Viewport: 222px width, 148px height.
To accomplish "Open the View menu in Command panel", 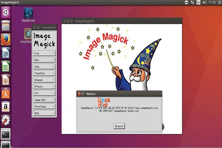I will [x=44, y=67].
